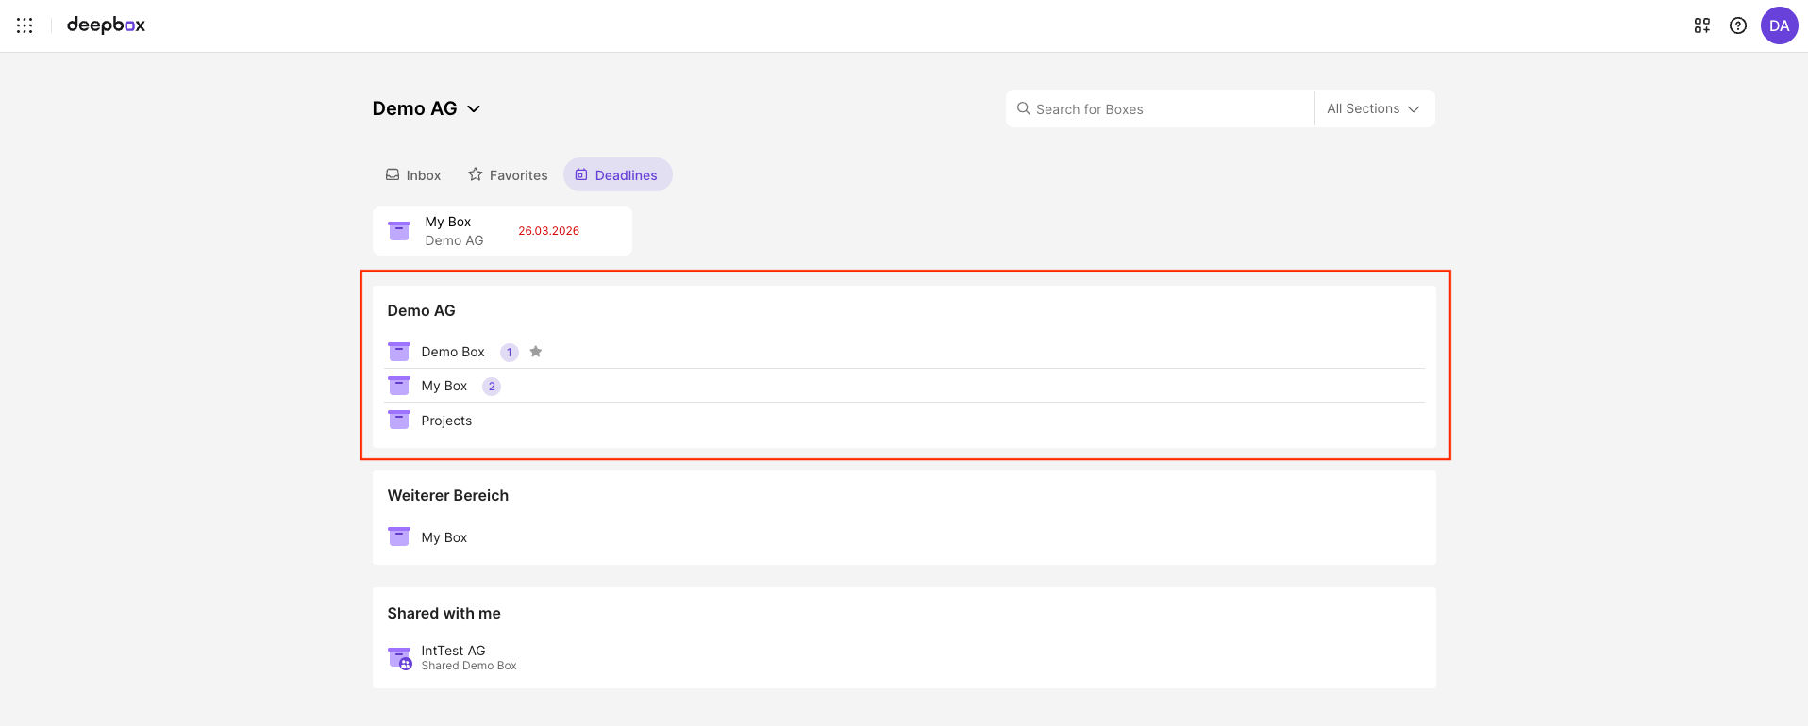This screenshot has width=1808, height=726.
Task: Open the add apps grid icon
Action: [x=1701, y=25]
